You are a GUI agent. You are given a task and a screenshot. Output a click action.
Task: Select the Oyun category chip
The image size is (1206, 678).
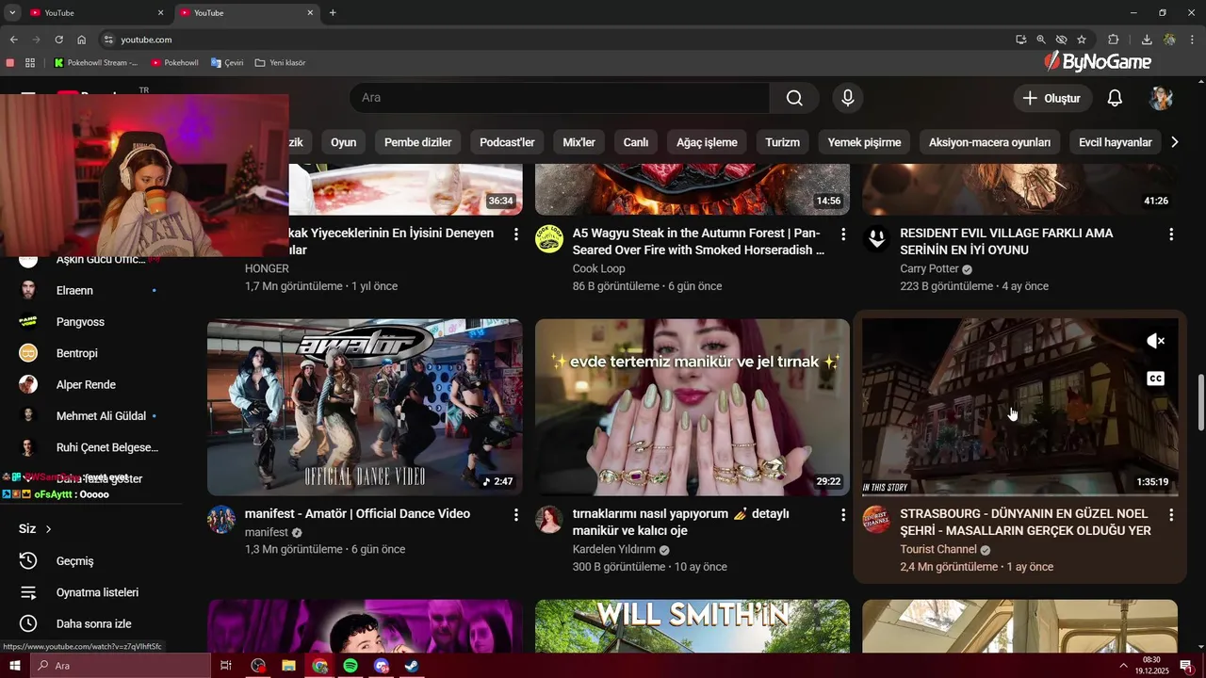pos(344,142)
